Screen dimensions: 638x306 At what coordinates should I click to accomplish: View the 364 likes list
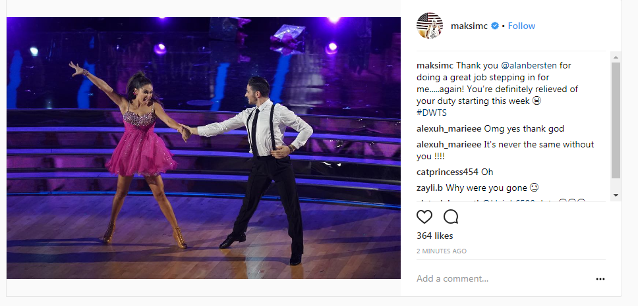(434, 236)
